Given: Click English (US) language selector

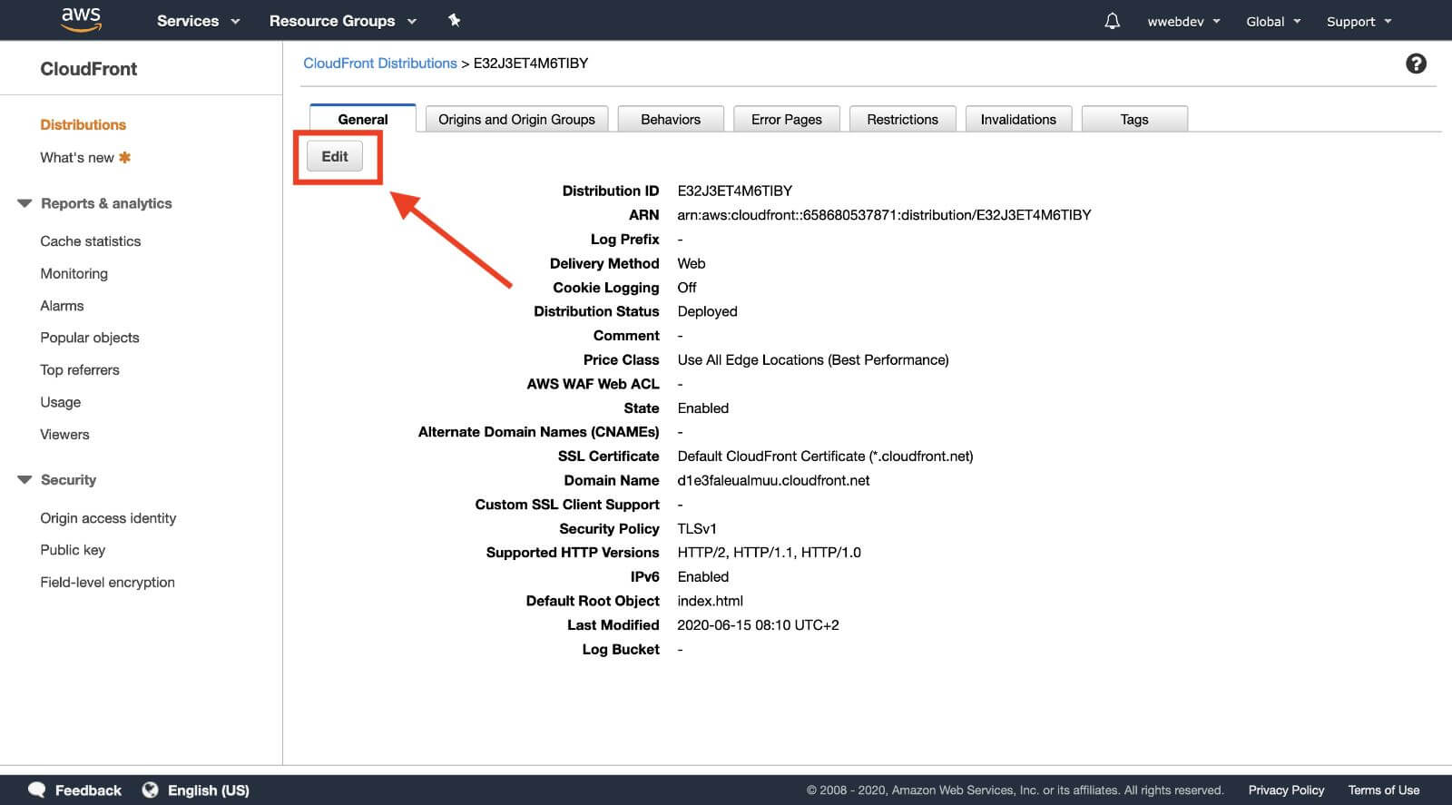Looking at the screenshot, I should click(208, 790).
